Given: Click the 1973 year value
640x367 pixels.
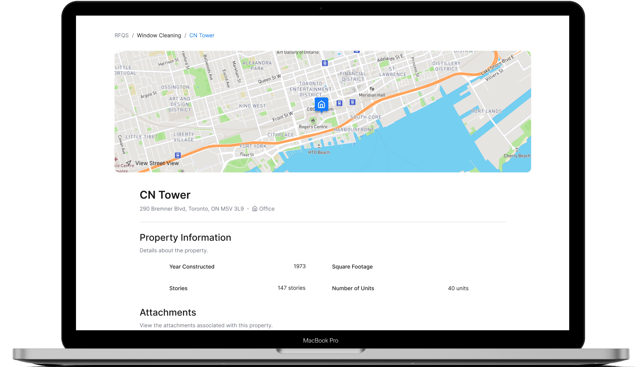Looking at the screenshot, I should (300, 266).
